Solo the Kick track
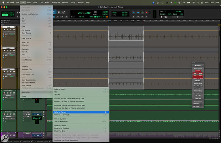The width and height of the screenshot is (221, 143). [x=11, y=29]
